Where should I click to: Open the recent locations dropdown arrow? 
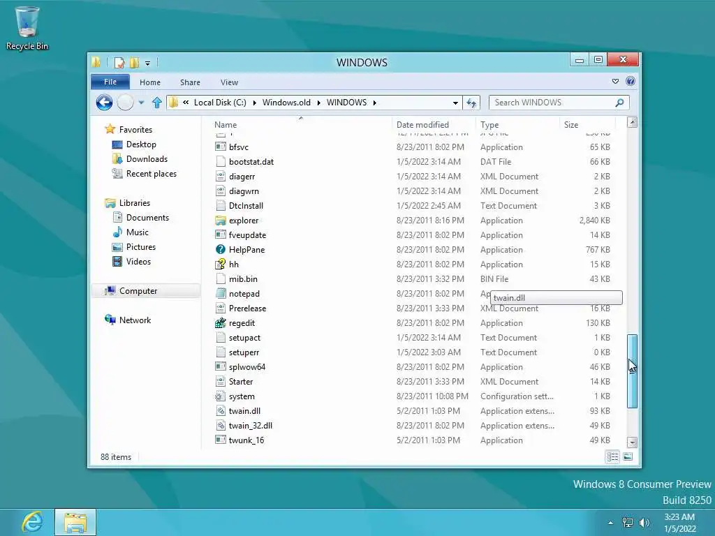click(x=141, y=103)
